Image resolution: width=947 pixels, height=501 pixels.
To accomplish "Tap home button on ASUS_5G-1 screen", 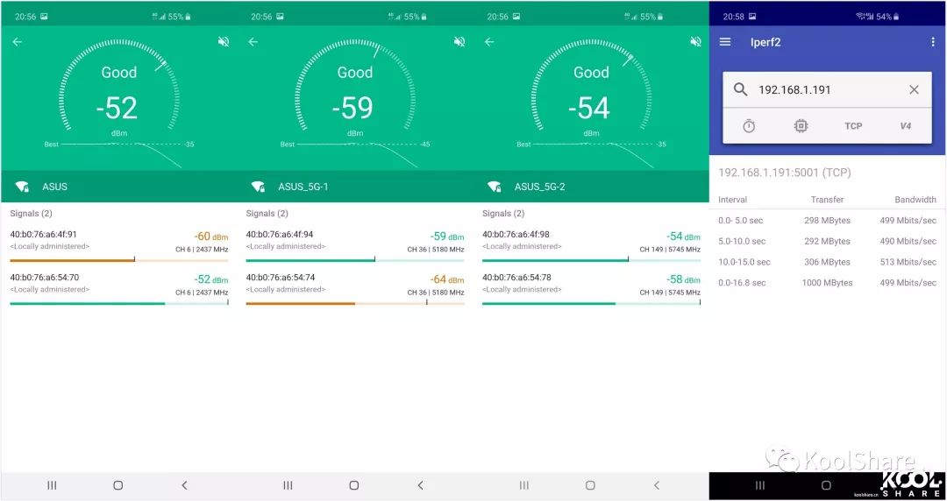I will click(x=354, y=485).
